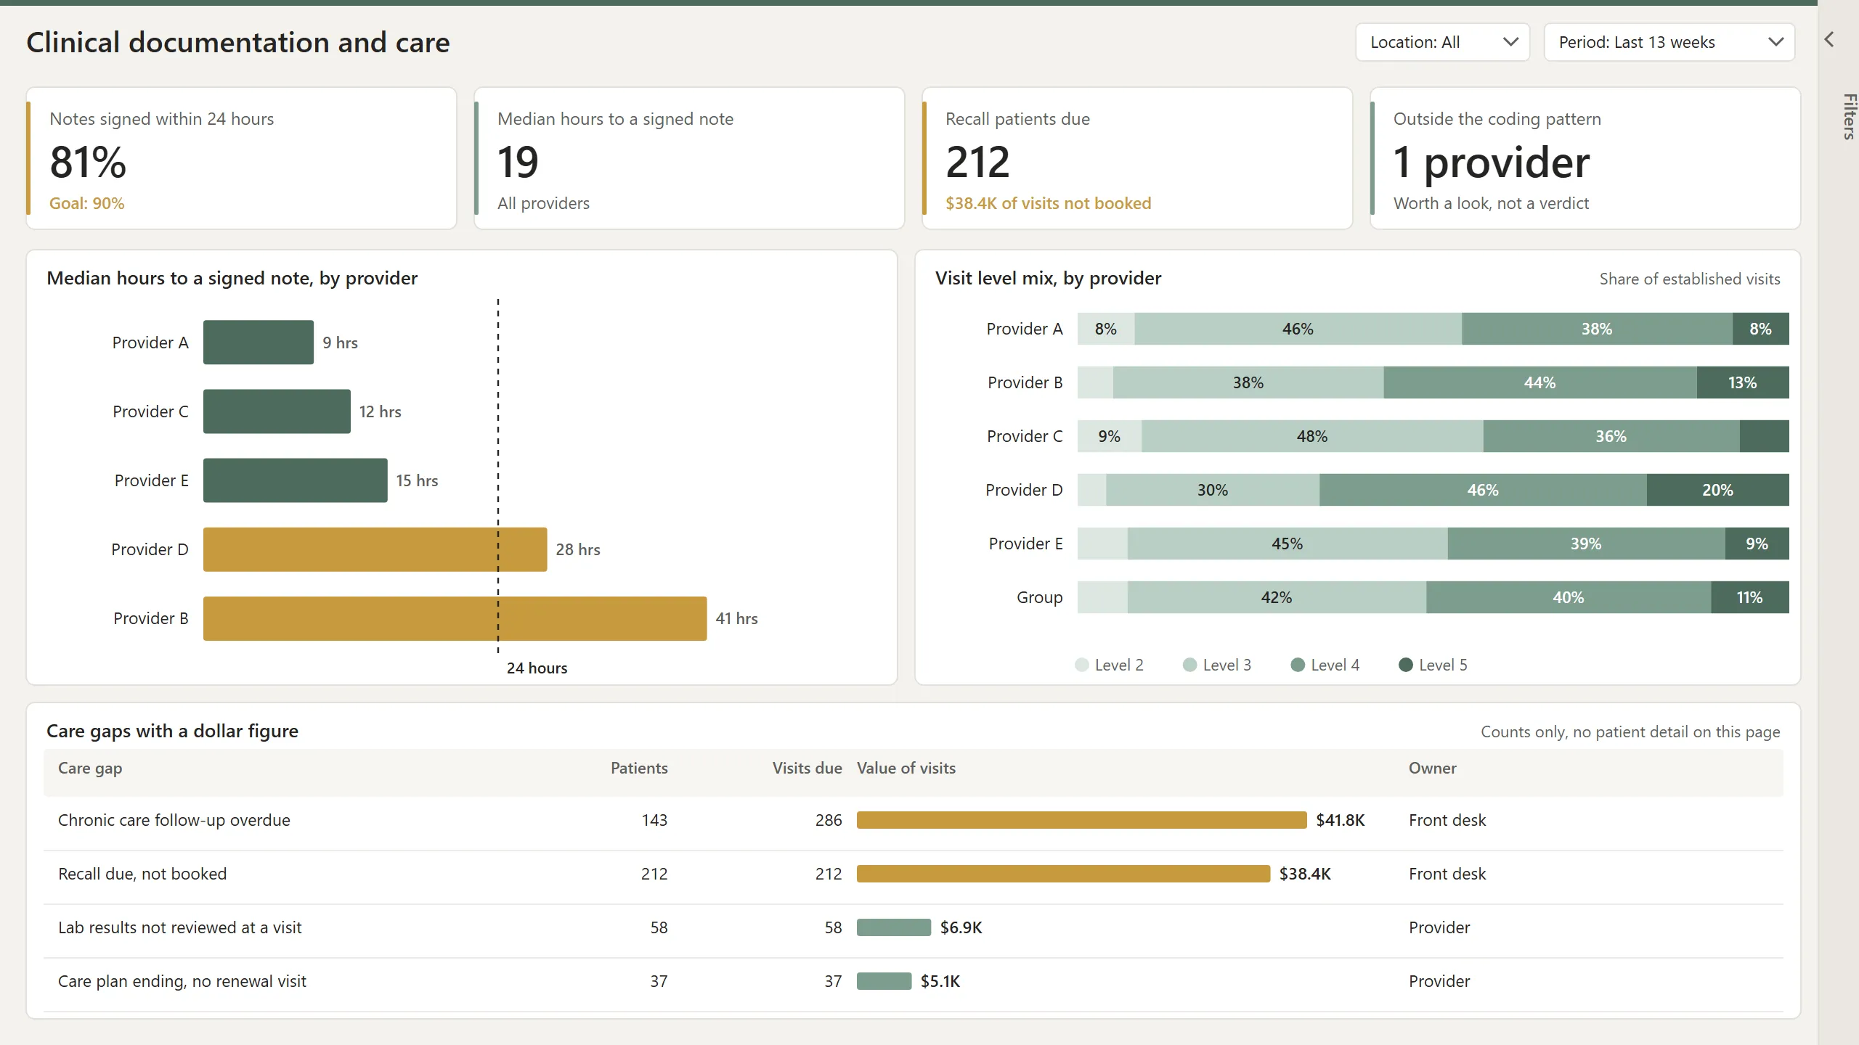Click the $38.4K value bar in table

pyautogui.click(x=1063, y=874)
